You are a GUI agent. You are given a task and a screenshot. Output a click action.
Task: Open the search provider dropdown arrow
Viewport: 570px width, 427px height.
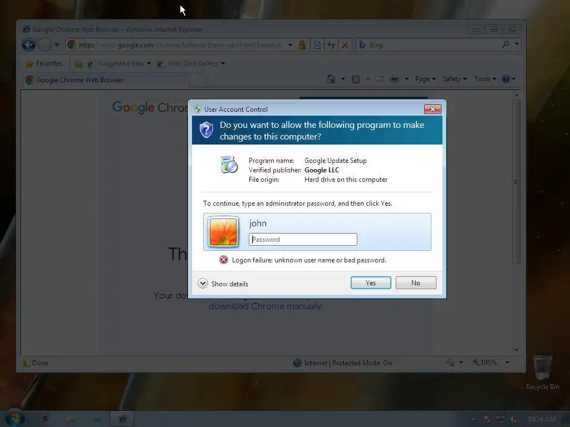tap(517, 44)
